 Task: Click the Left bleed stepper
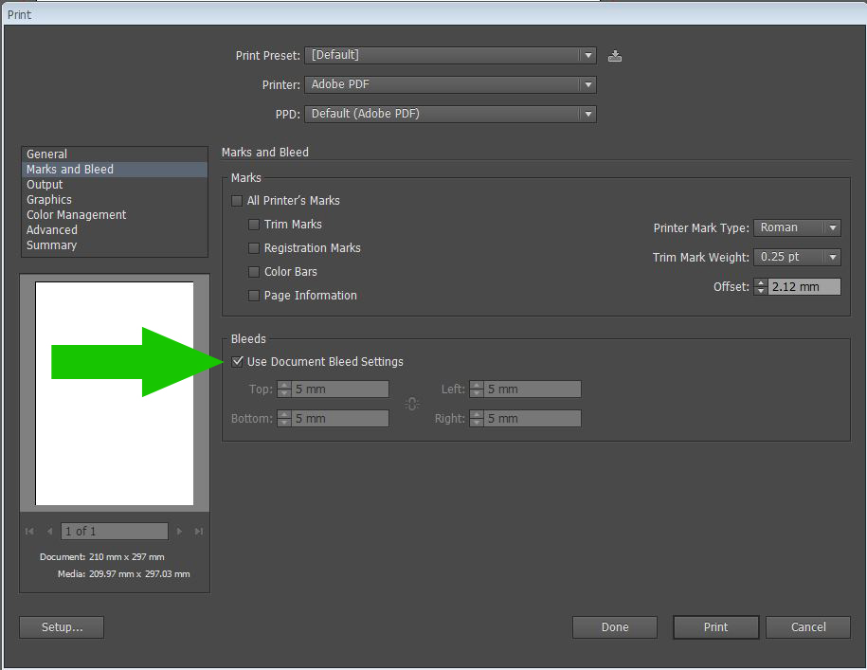[x=477, y=389]
